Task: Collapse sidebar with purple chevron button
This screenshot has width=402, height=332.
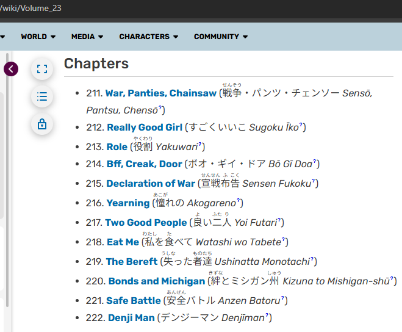Action: pyautogui.click(x=11, y=69)
